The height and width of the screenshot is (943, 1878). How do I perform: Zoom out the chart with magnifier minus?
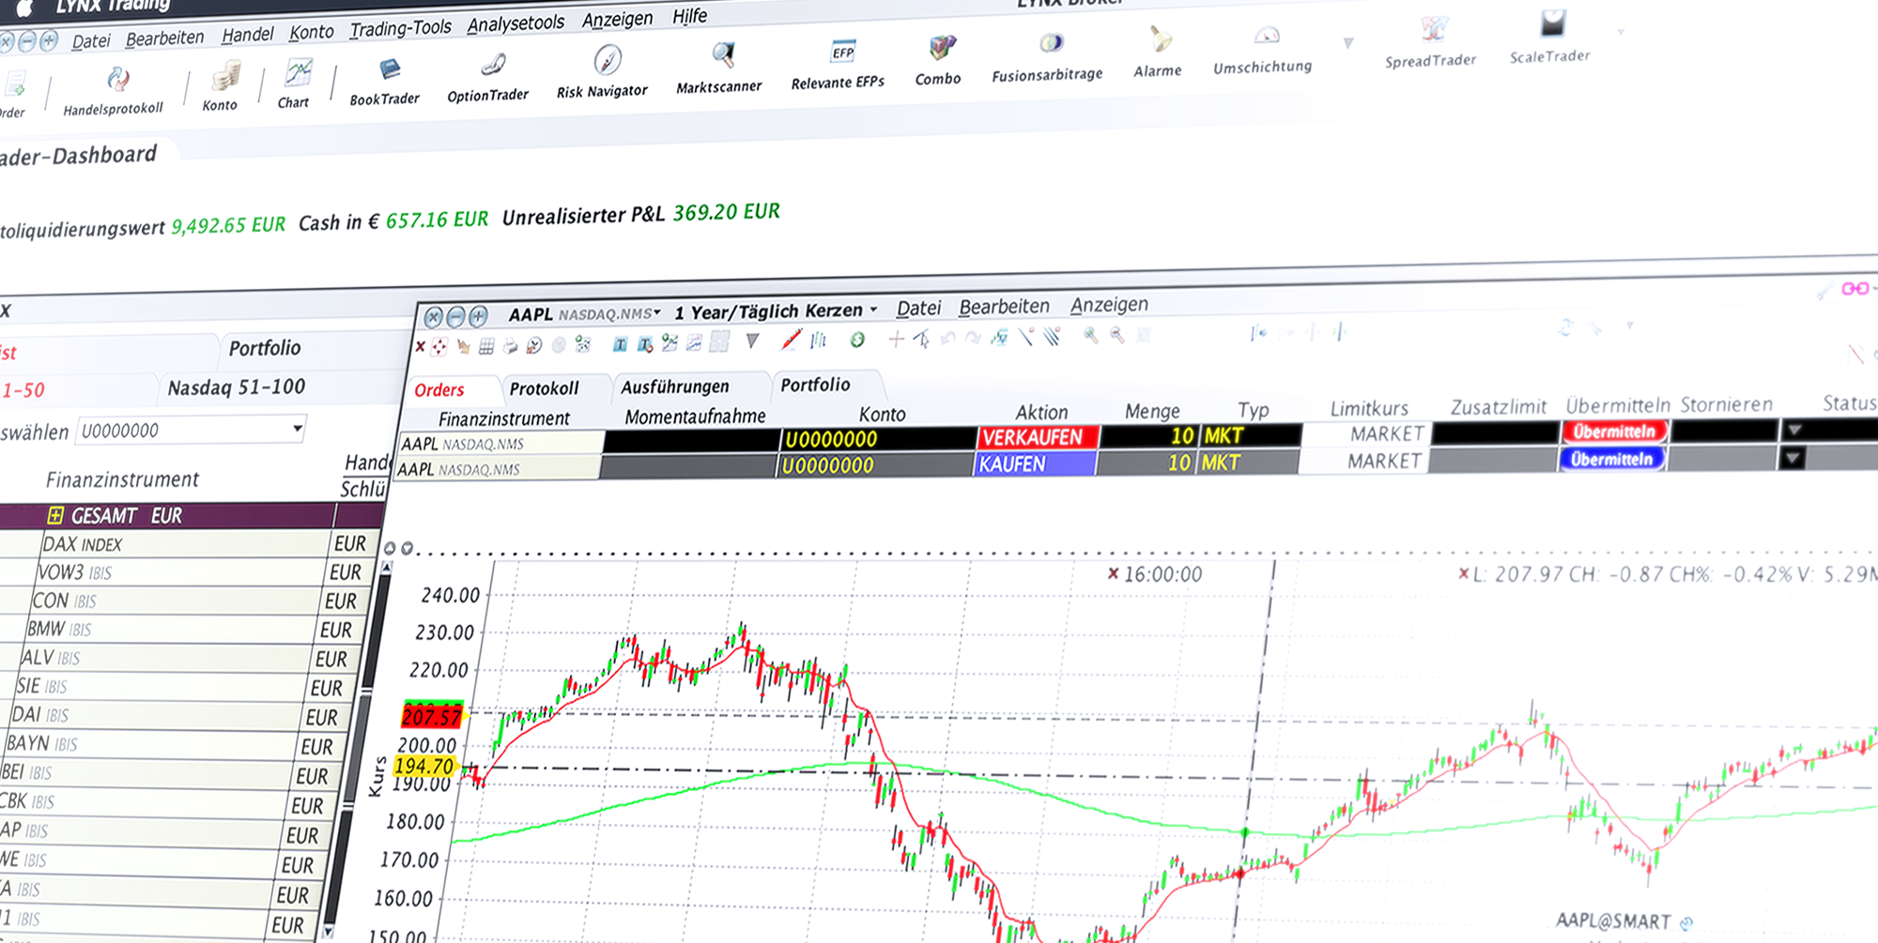(1117, 334)
